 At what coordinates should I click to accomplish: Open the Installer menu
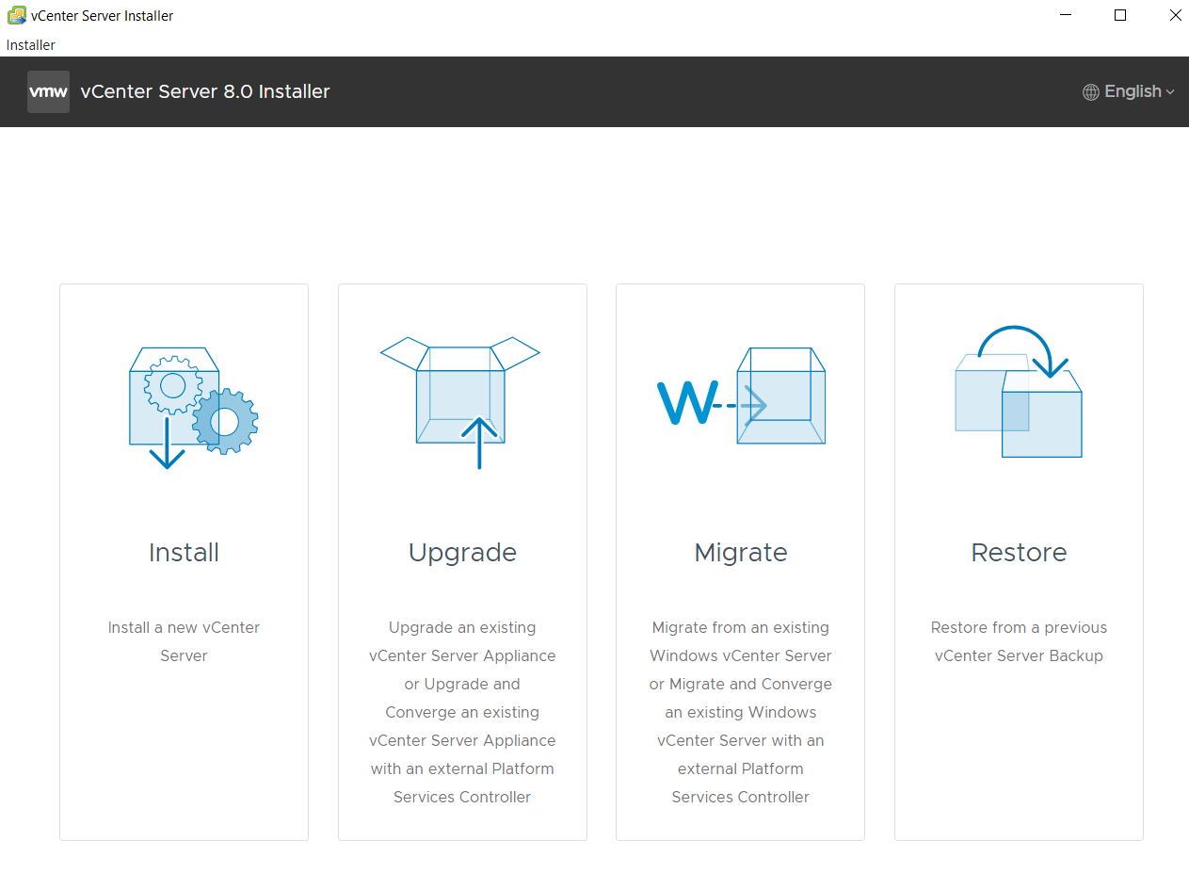pyautogui.click(x=31, y=45)
